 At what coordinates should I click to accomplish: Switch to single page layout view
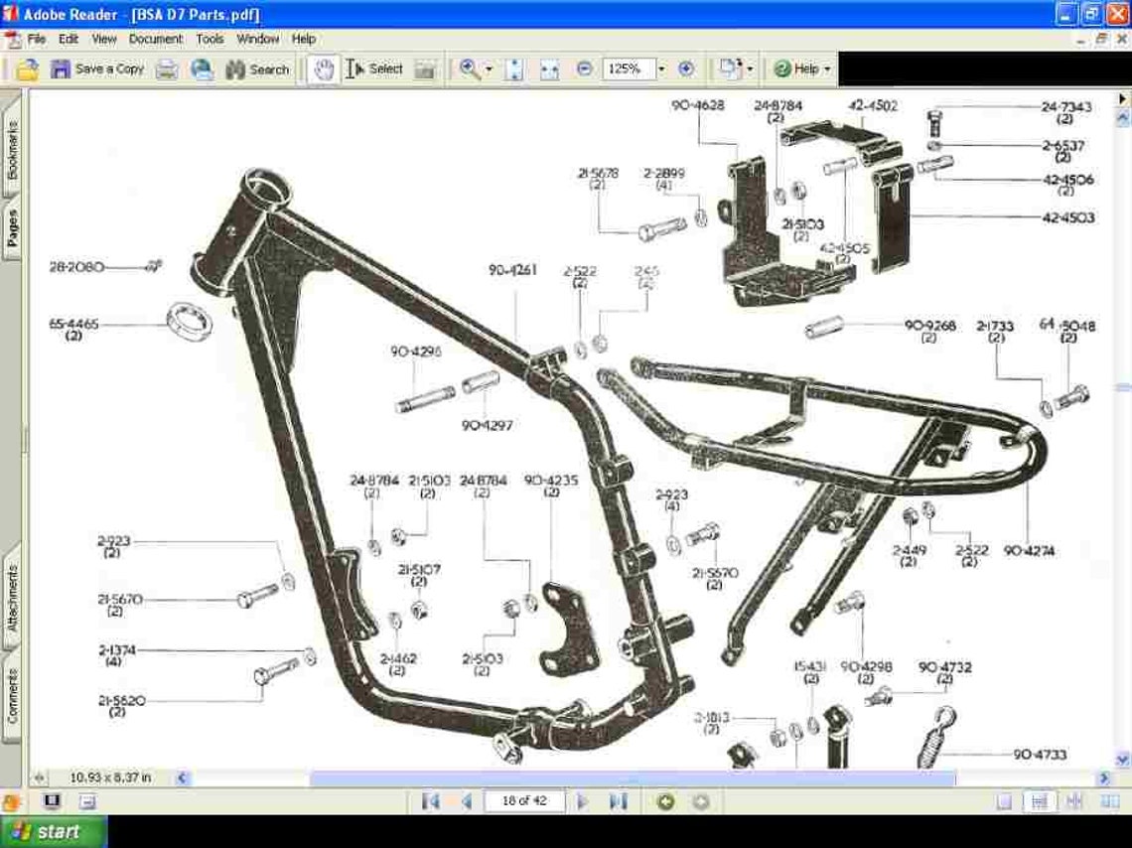coord(1005,801)
